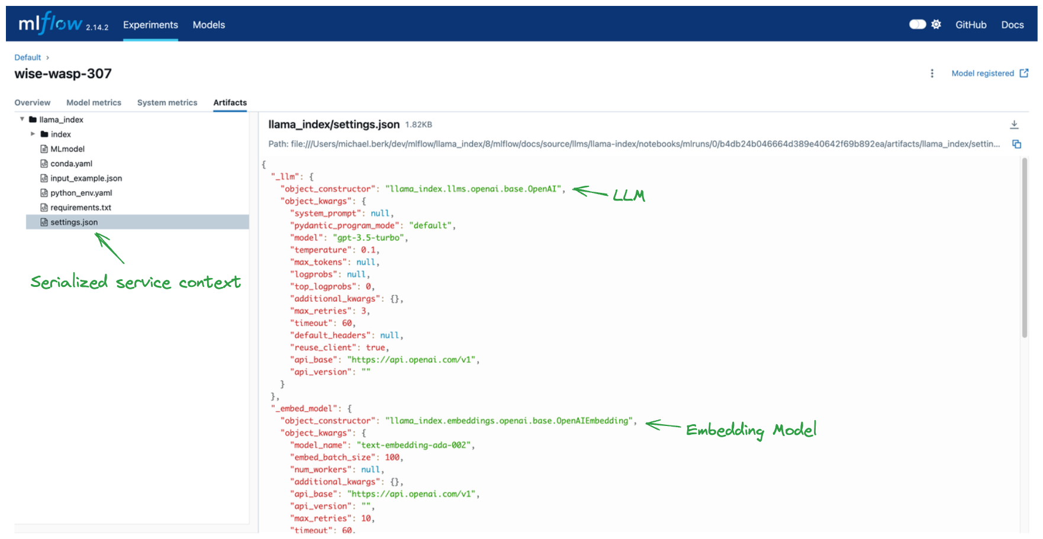Open the Models page
Screen dimensions: 1043x539
tap(208, 24)
